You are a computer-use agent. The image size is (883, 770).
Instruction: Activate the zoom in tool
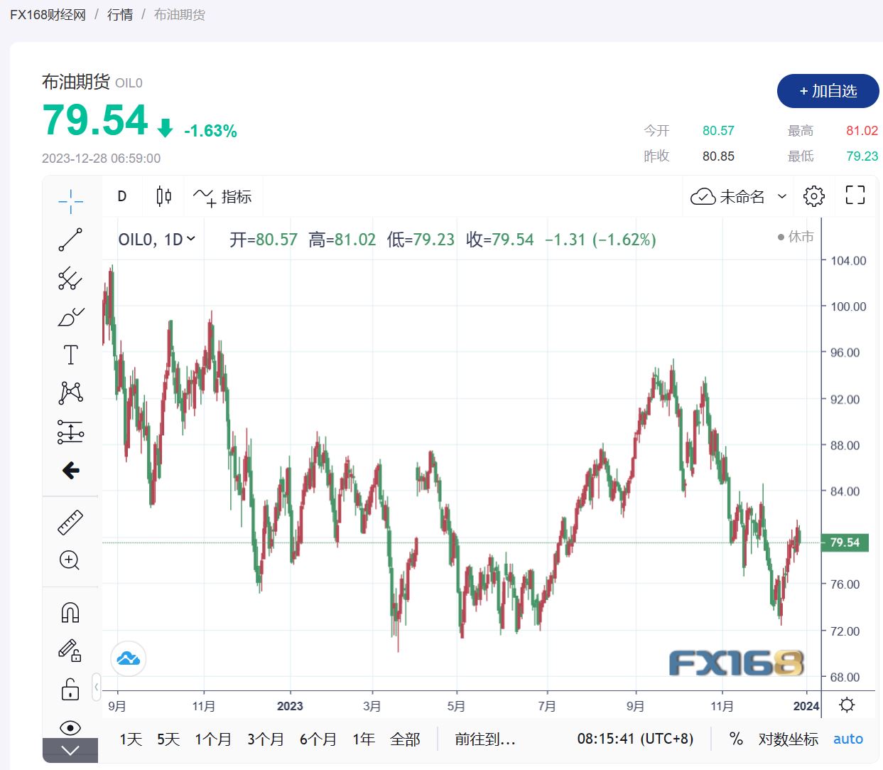click(x=70, y=560)
